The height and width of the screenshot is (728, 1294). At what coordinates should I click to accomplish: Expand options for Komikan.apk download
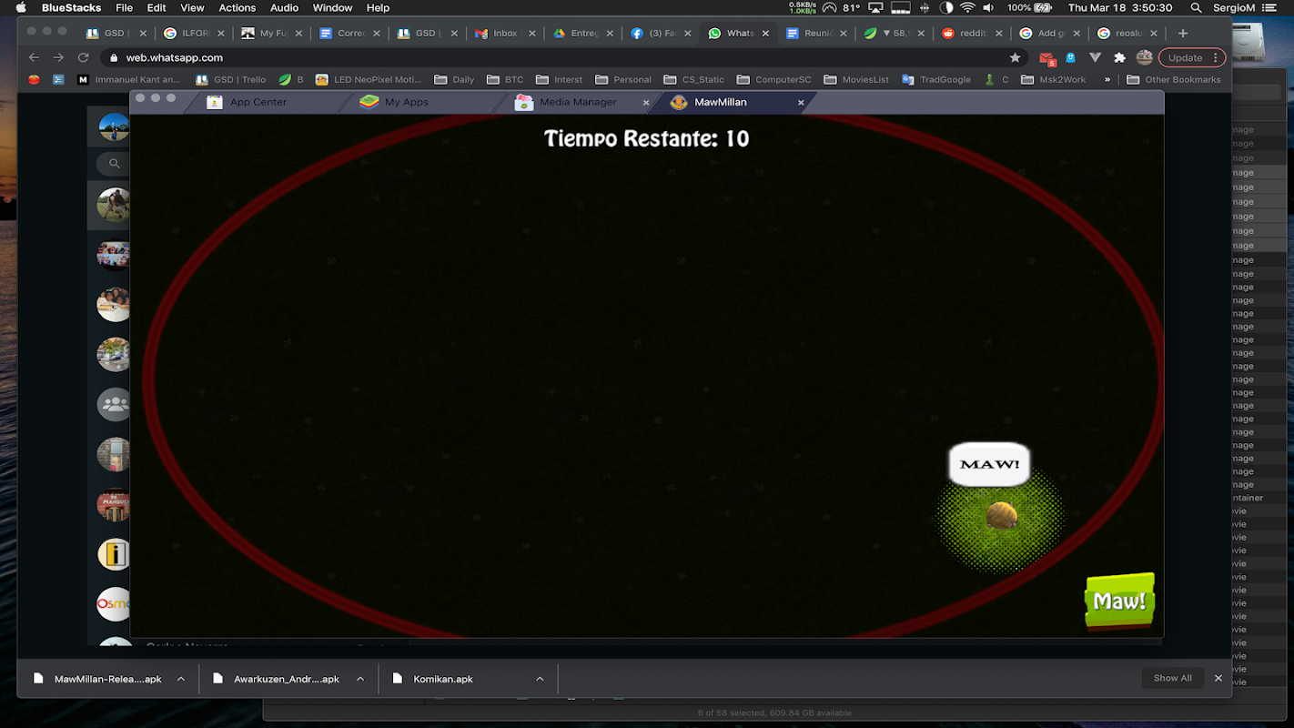tap(540, 679)
